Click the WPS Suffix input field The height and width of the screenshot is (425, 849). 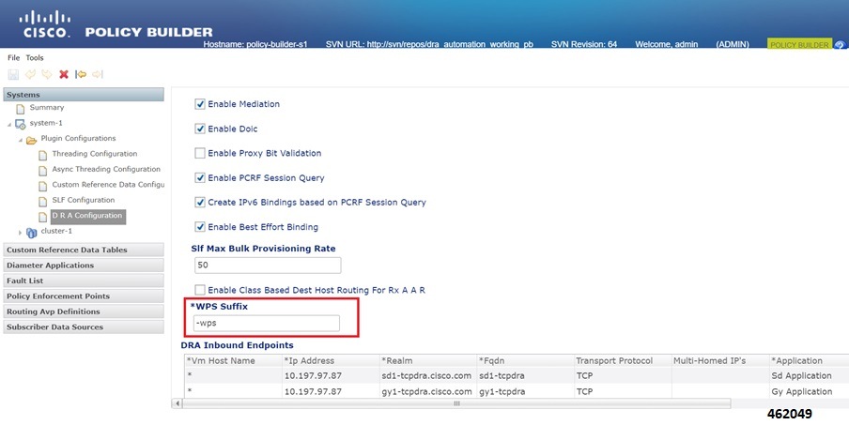coord(267,323)
